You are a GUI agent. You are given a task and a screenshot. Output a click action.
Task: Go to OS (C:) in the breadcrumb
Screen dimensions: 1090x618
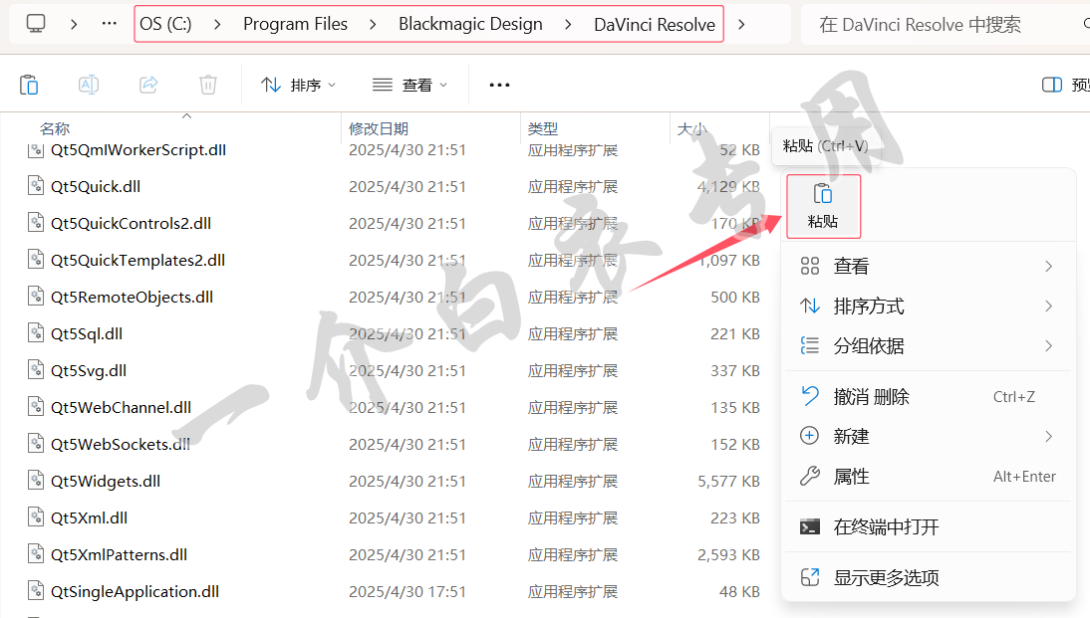point(165,24)
